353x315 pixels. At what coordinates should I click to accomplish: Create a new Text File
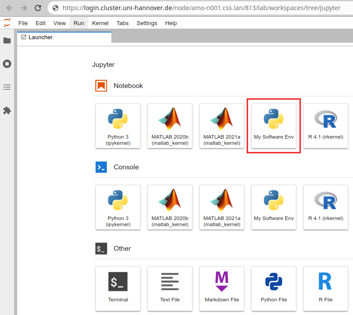pos(170,289)
